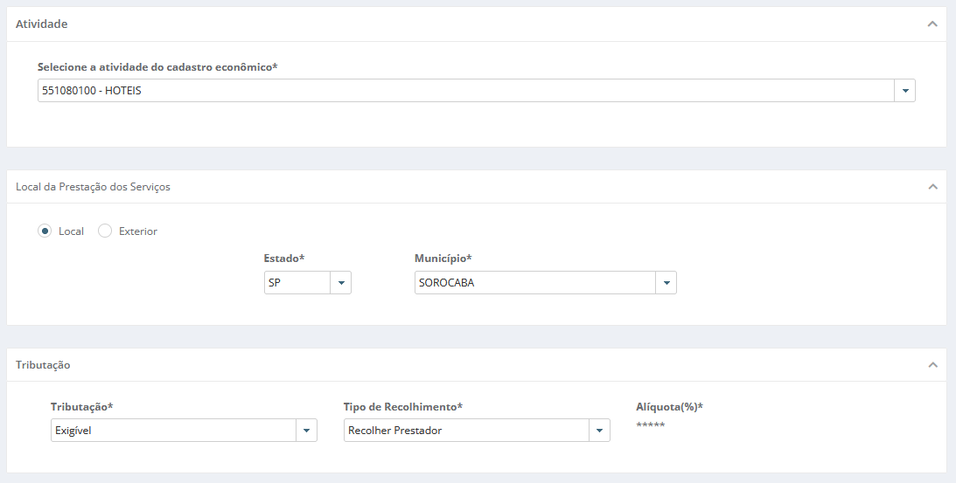Open the Tipo de Recolhimento dropdown arrow
Image resolution: width=956 pixels, height=483 pixels.
tap(599, 430)
